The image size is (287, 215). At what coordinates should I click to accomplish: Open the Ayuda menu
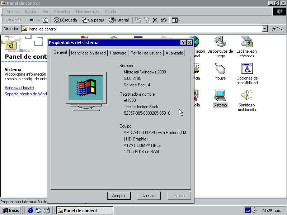coord(110,11)
